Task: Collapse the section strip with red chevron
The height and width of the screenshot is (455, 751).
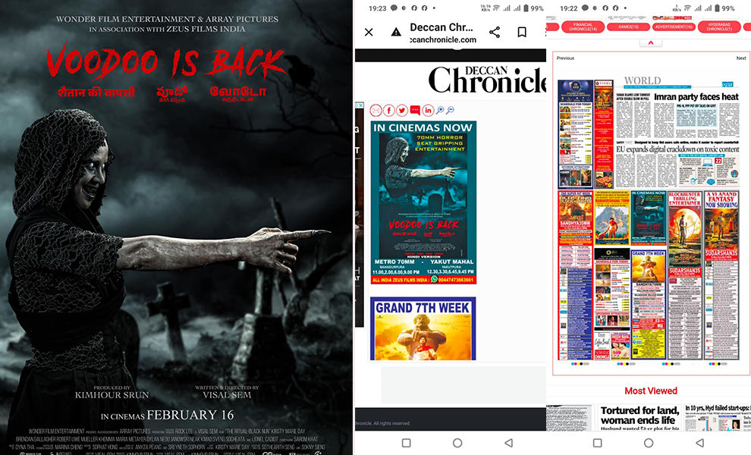Action: [x=650, y=43]
